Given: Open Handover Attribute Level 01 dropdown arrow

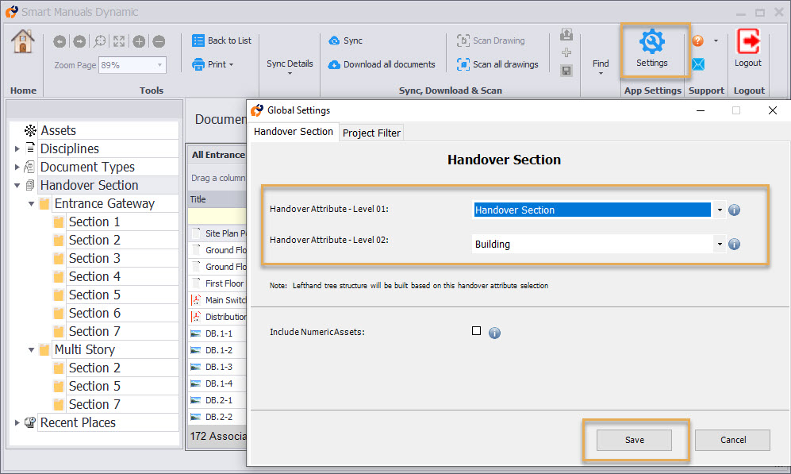Looking at the screenshot, I should [720, 210].
